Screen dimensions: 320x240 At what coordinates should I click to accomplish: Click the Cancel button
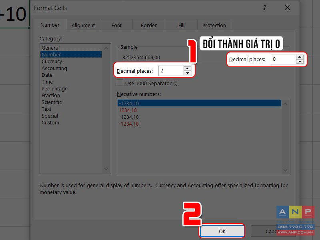[273, 231]
